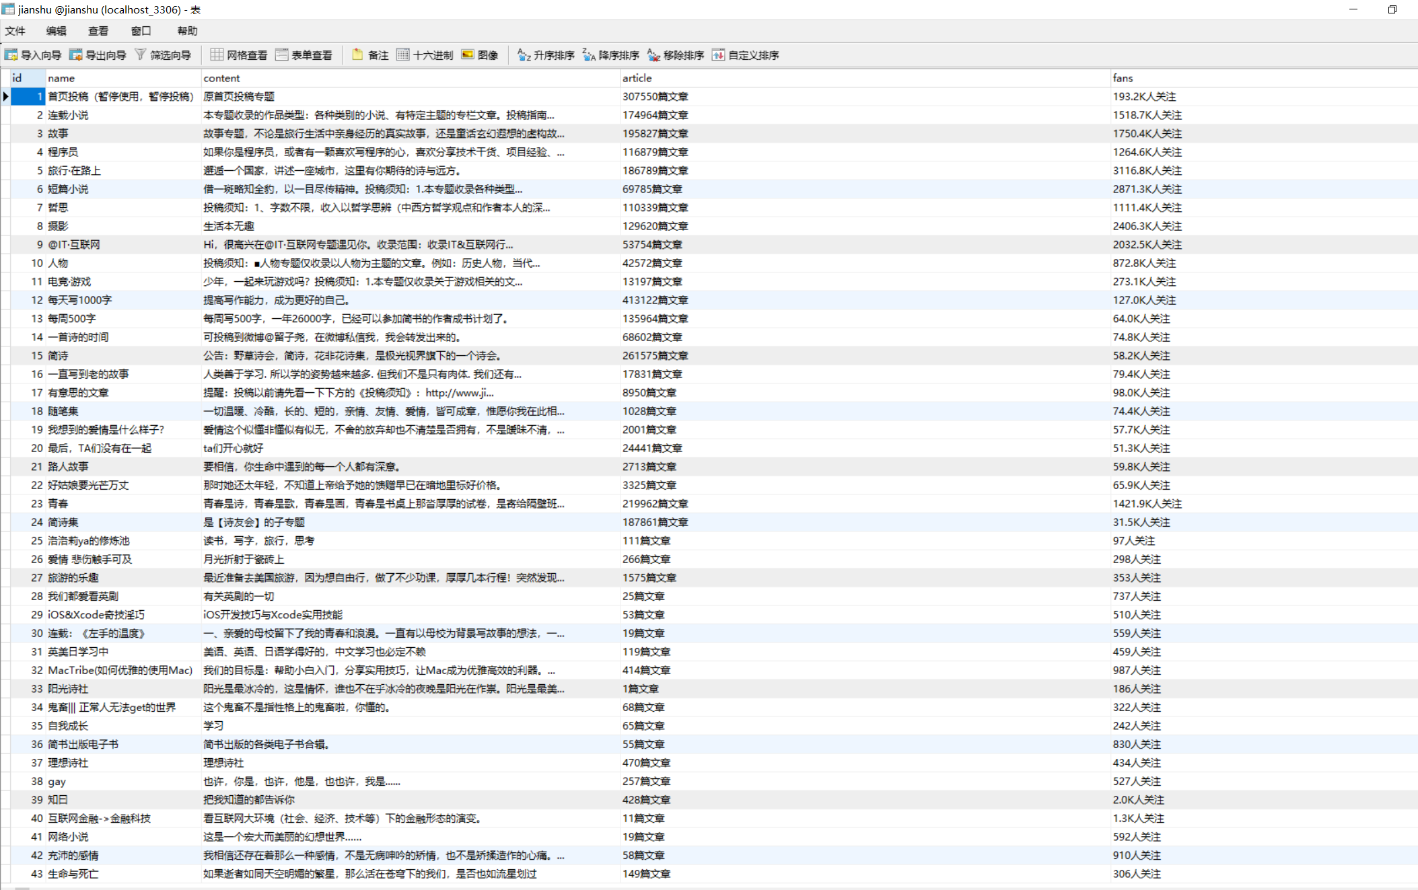Select content cell 有关英剧的一切
The height and width of the screenshot is (890, 1418).
tap(411, 596)
